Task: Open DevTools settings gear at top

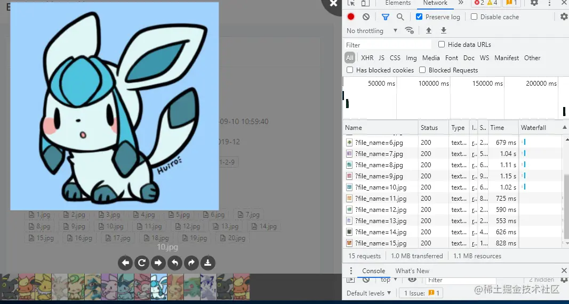Action: (x=534, y=3)
